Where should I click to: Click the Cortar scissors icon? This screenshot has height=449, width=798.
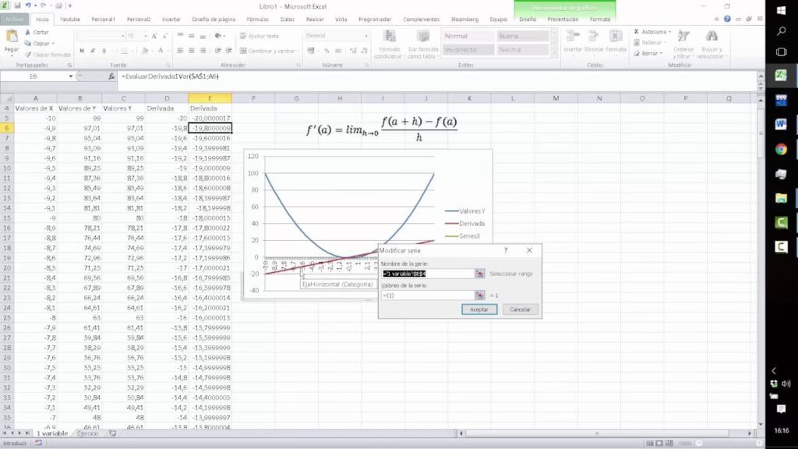click(28, 33)
